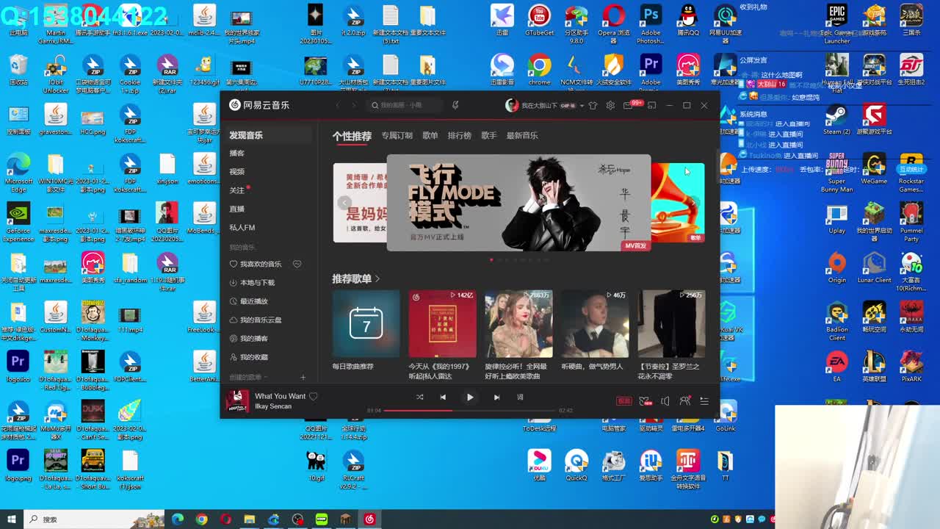
Task: Play the current track
Action: (x=470, y=397)
